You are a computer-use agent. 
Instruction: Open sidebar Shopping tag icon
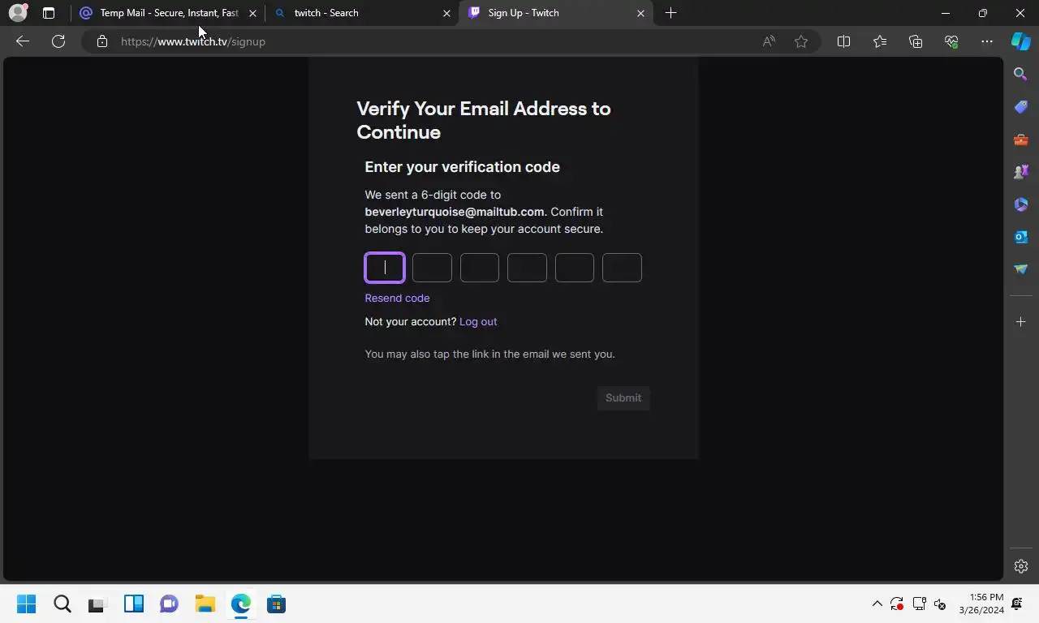pyautogui.click(x=1021, y=107)
